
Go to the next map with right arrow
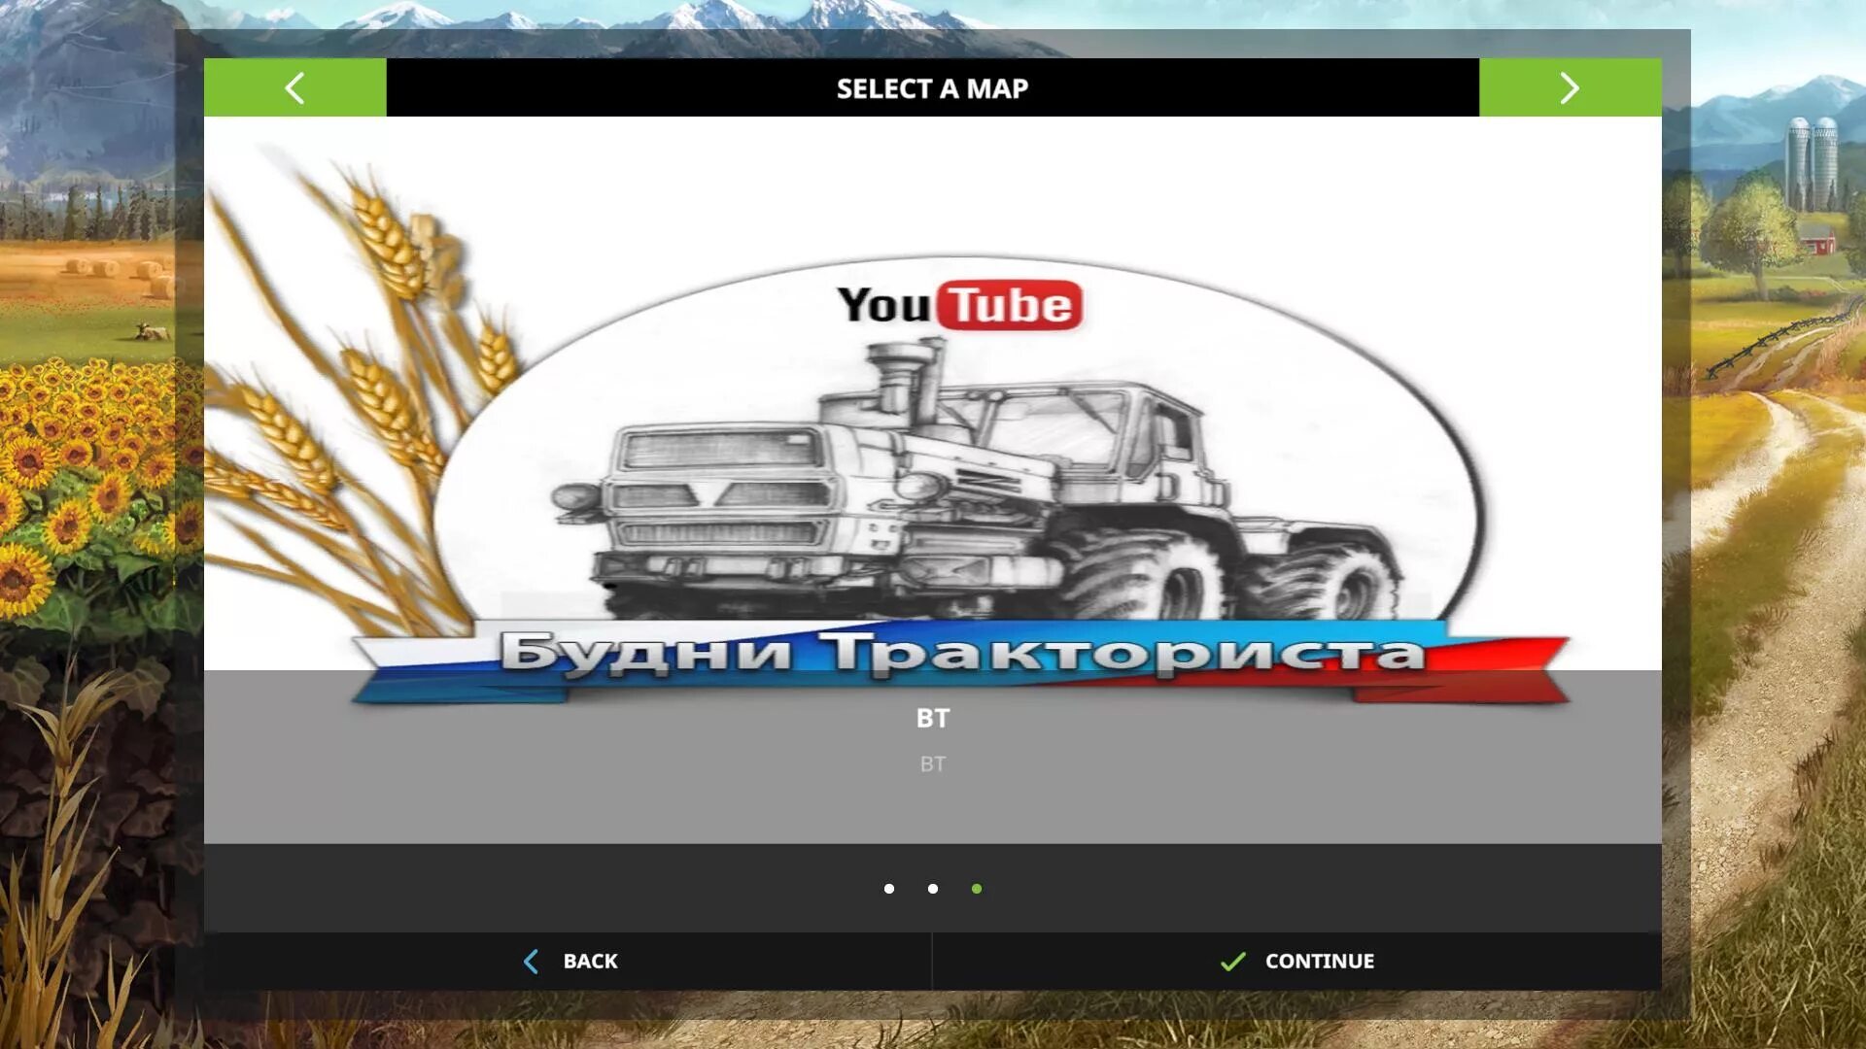pos(1570,87)
